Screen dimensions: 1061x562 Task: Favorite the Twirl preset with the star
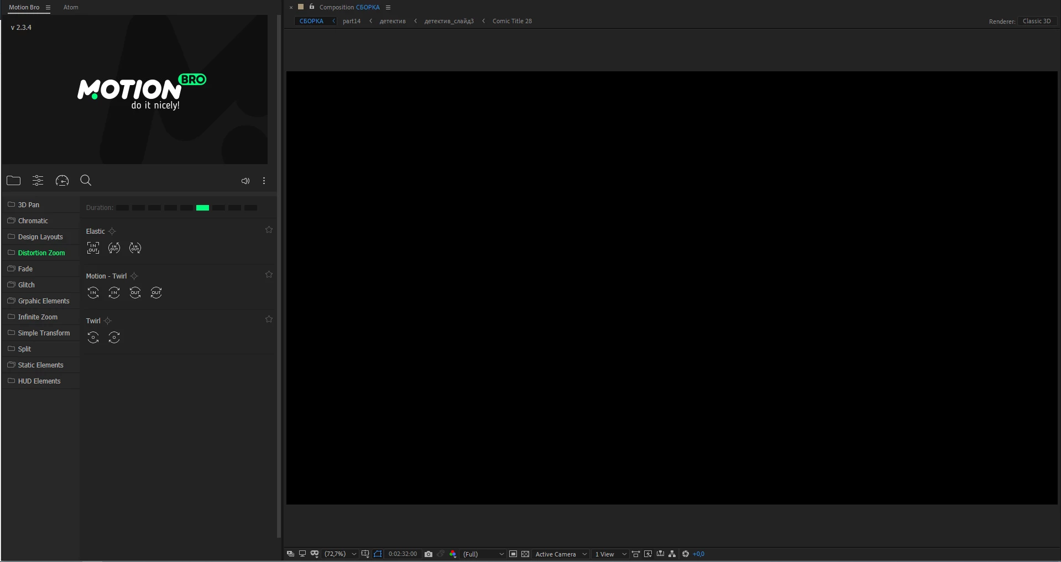269,319
